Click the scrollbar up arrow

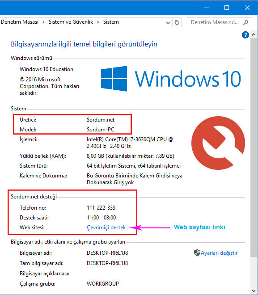point(254,34)
